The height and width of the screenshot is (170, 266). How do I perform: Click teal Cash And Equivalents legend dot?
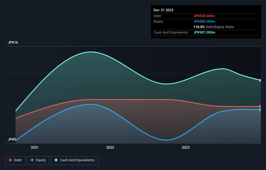point(56,160)
